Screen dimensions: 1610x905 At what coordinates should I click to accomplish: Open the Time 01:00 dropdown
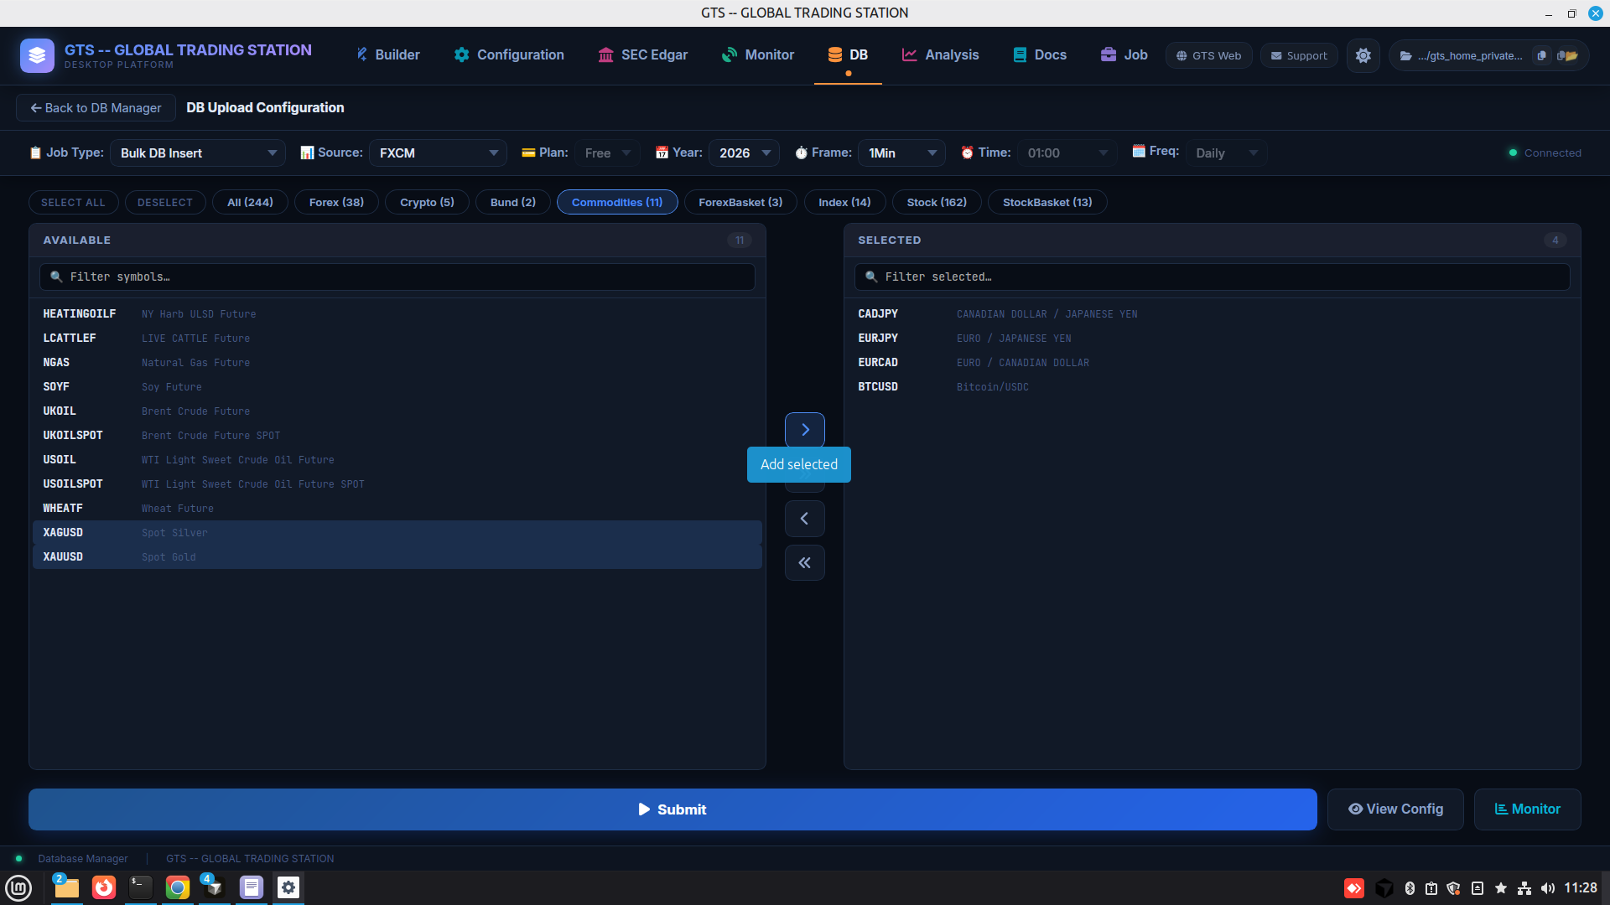point(1067,153)
